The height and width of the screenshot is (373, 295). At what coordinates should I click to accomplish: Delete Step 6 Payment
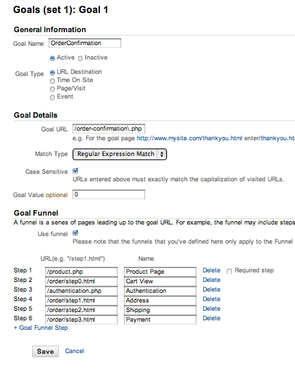tap(211, 318)
